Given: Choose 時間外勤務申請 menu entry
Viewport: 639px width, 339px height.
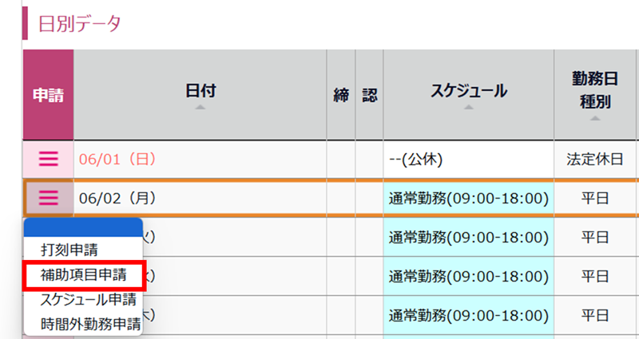Looking at the screenshot, I should coord(90,324).
